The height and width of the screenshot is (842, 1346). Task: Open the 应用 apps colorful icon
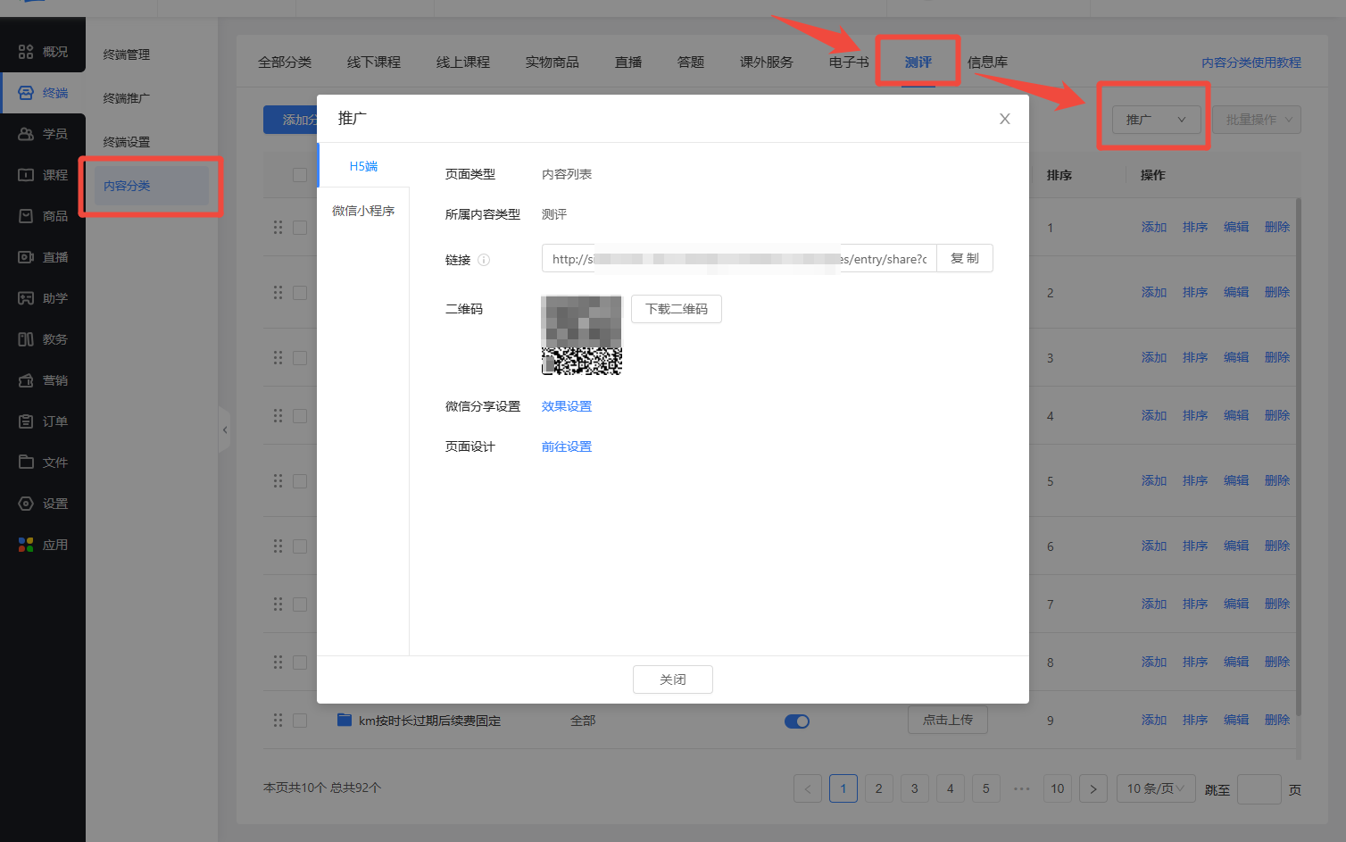coord(26,545)
